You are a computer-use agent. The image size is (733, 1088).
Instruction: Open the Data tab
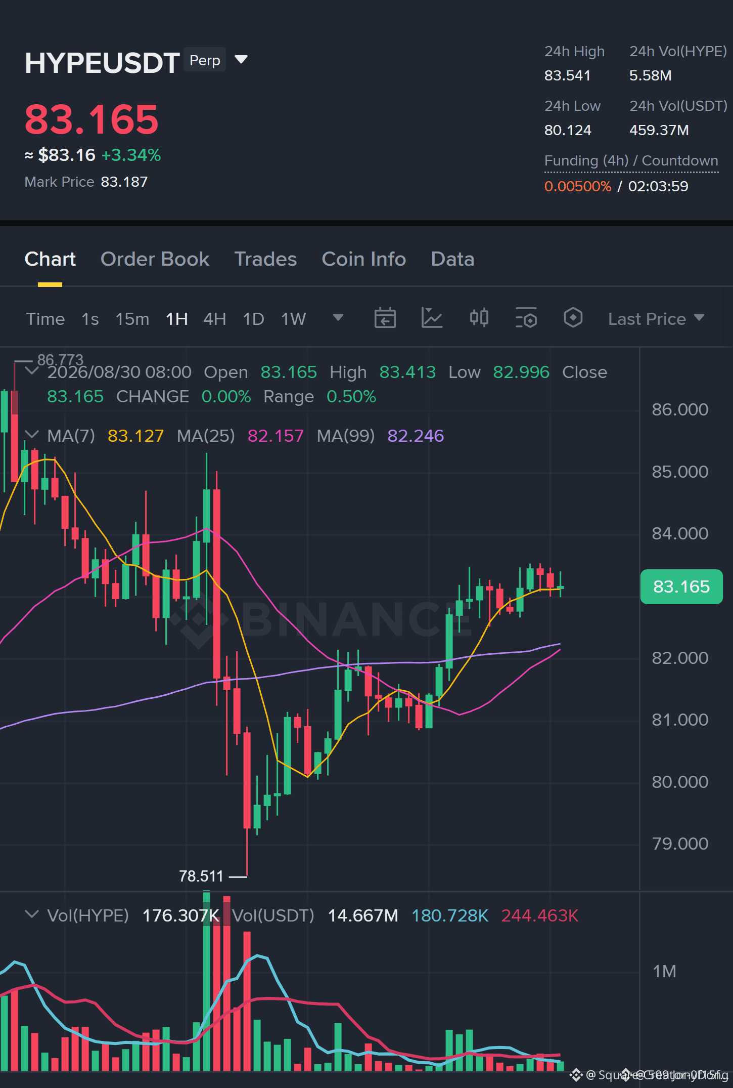pyautogui.click(x=452, y=259)
